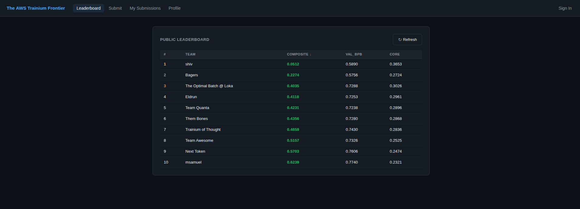Click rank number 10 in msamuel row
The height and width of the screenshot is (209, 580).
(x=166, y=162)
